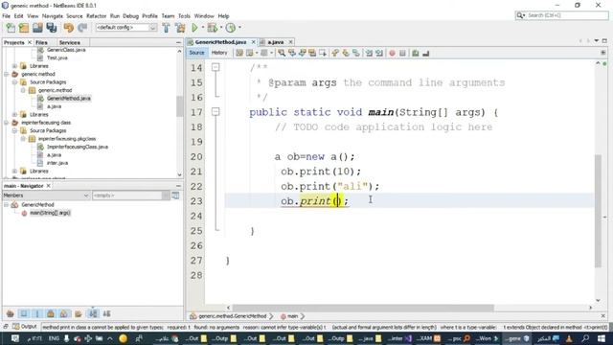The image size is (613, 345).
Task: Open the Debug menu
Action: pyautogui.click(x=130, y=16)
